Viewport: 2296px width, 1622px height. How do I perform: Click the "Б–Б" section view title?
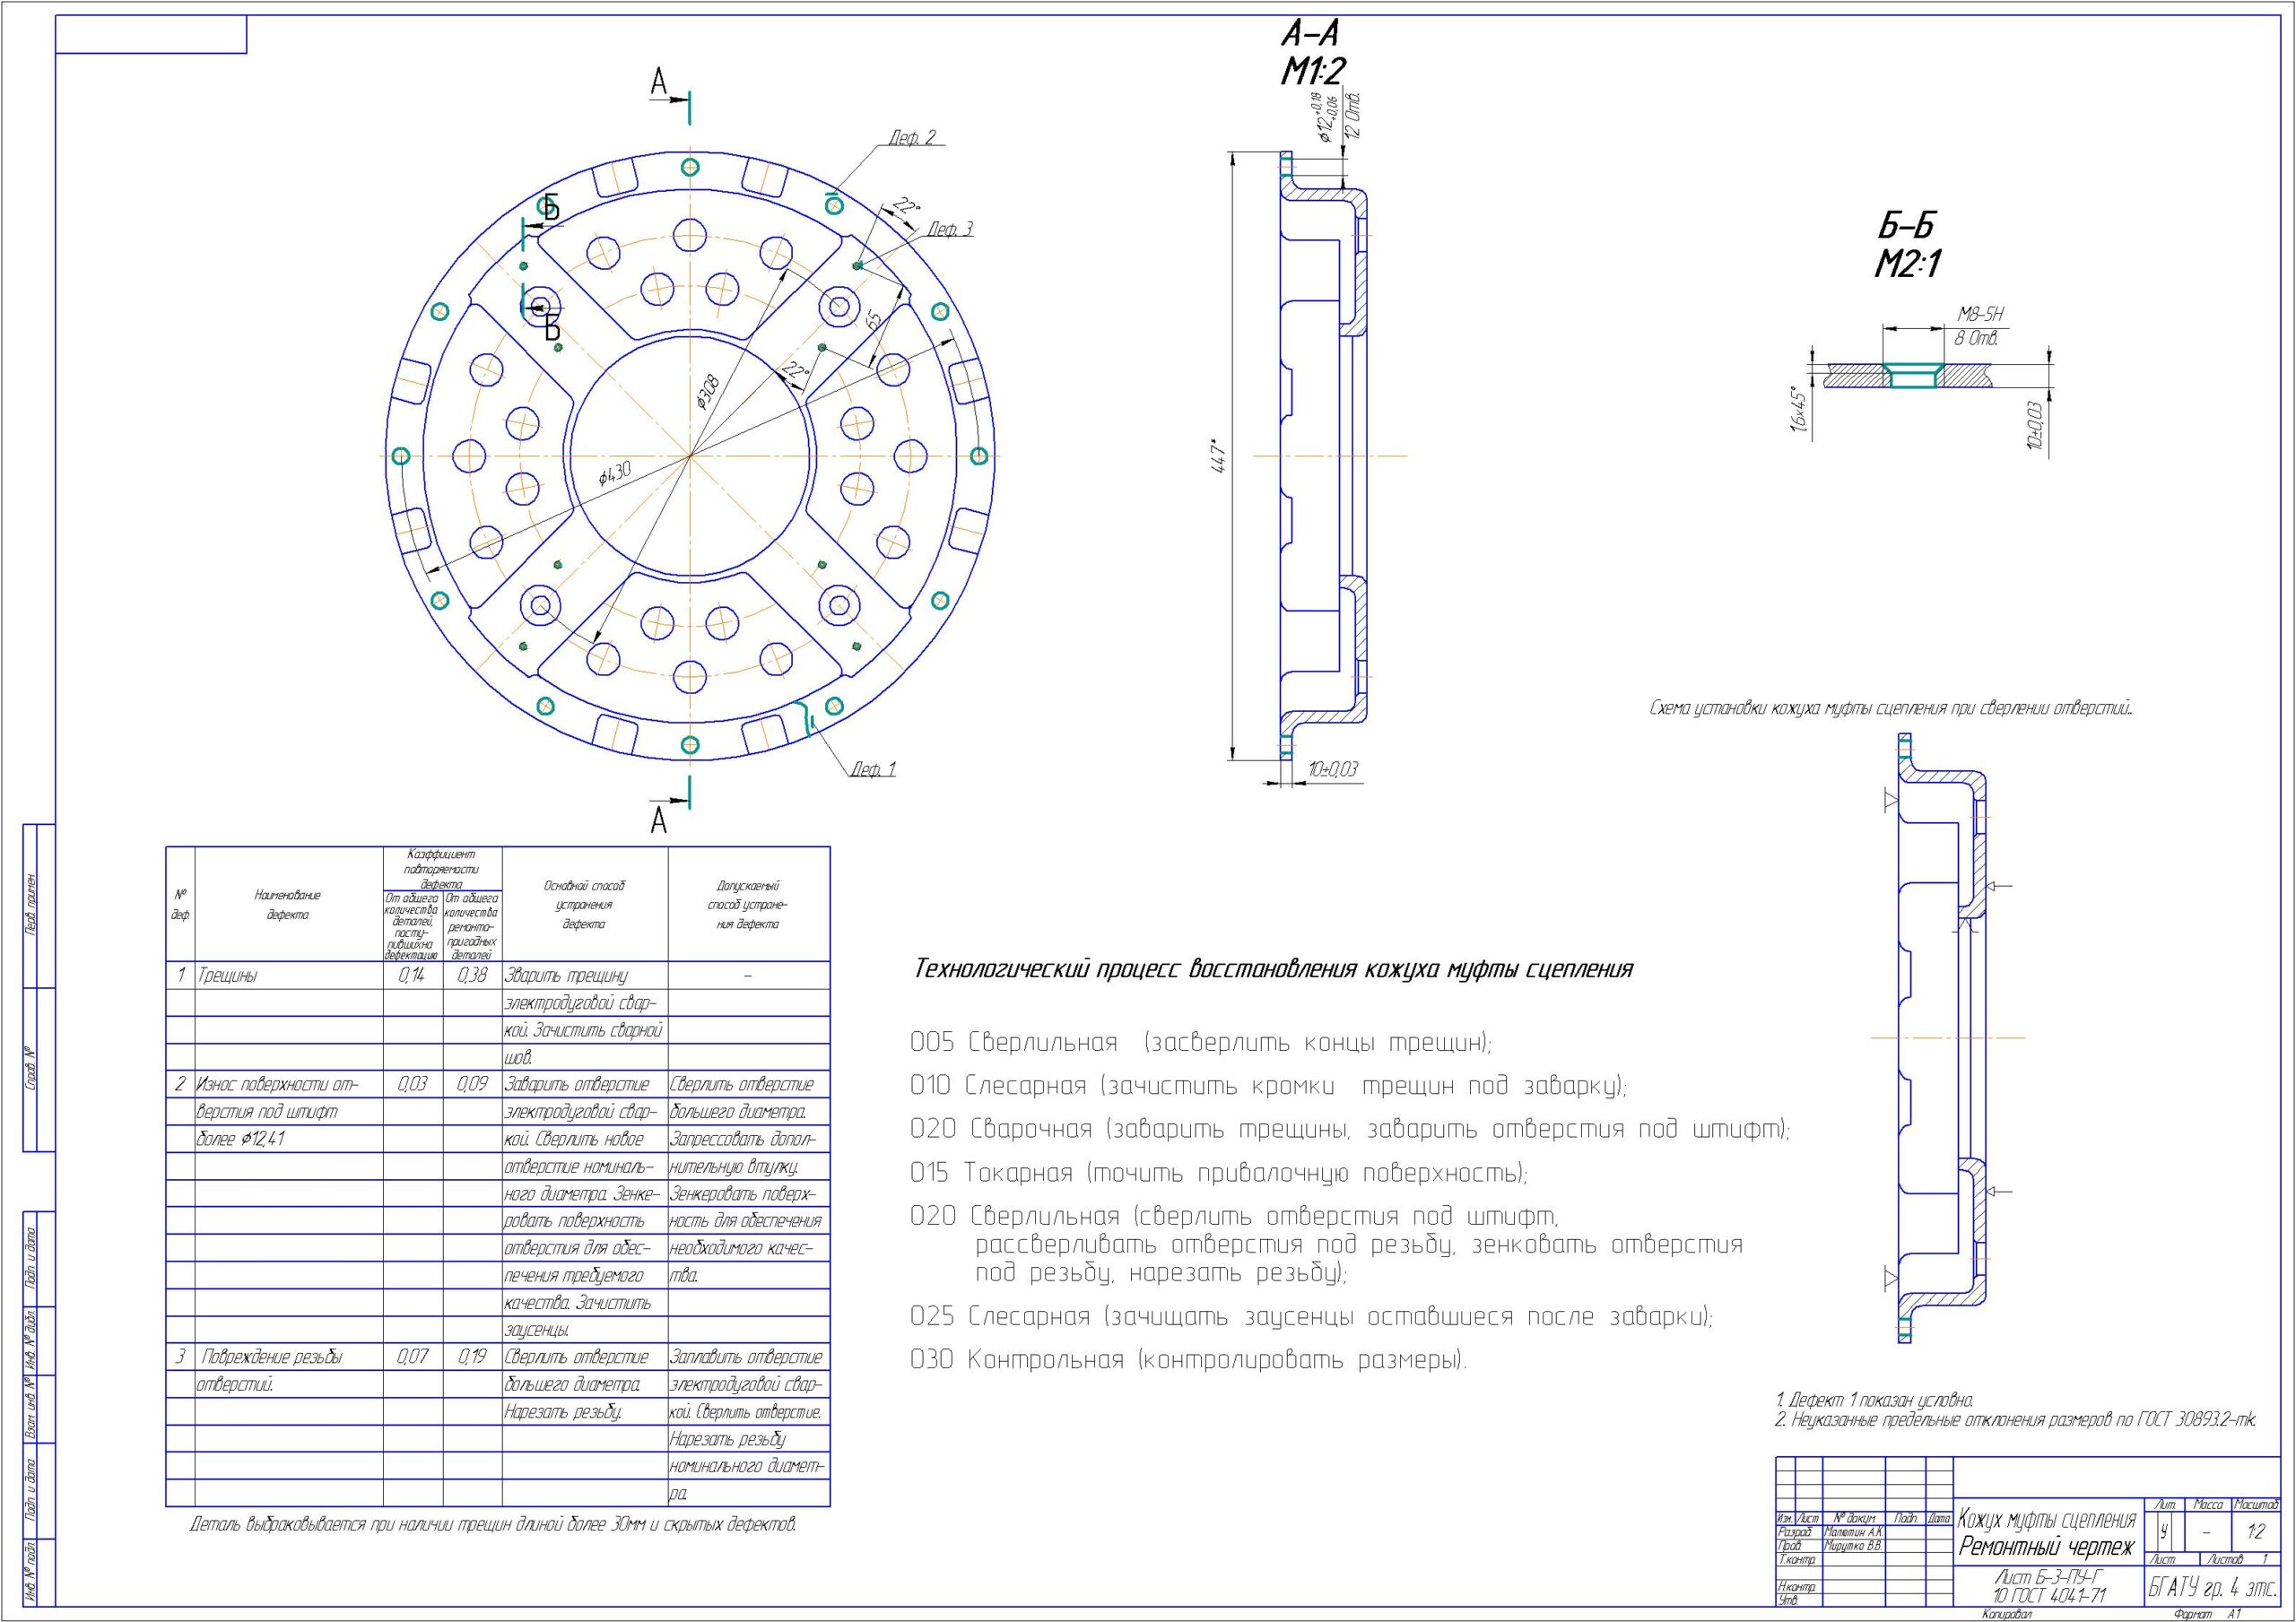[1906, 227]
